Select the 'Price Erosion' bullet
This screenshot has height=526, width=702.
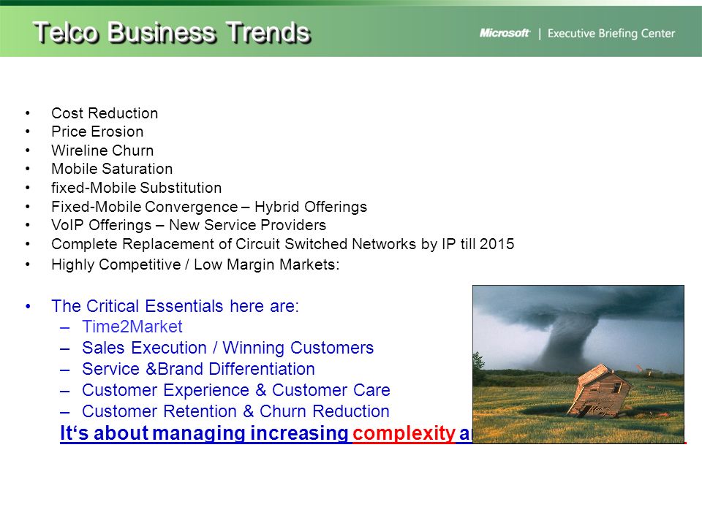[x=97, y=131]
